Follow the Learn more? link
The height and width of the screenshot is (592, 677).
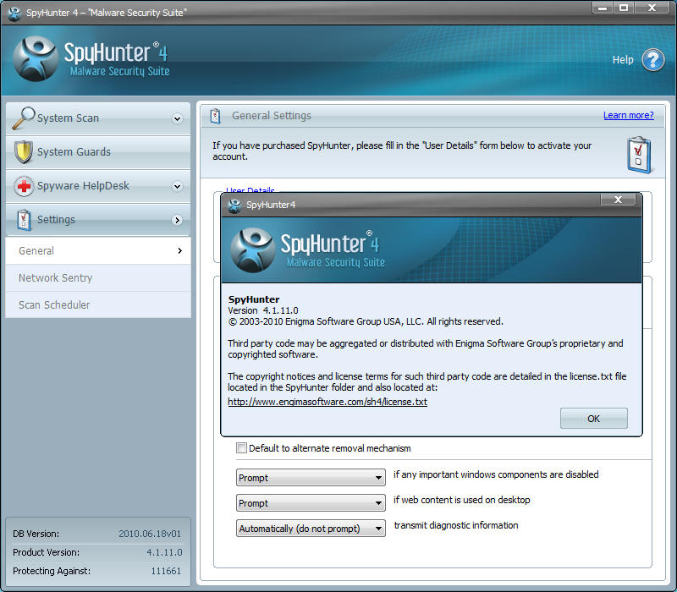coord(628,115)
